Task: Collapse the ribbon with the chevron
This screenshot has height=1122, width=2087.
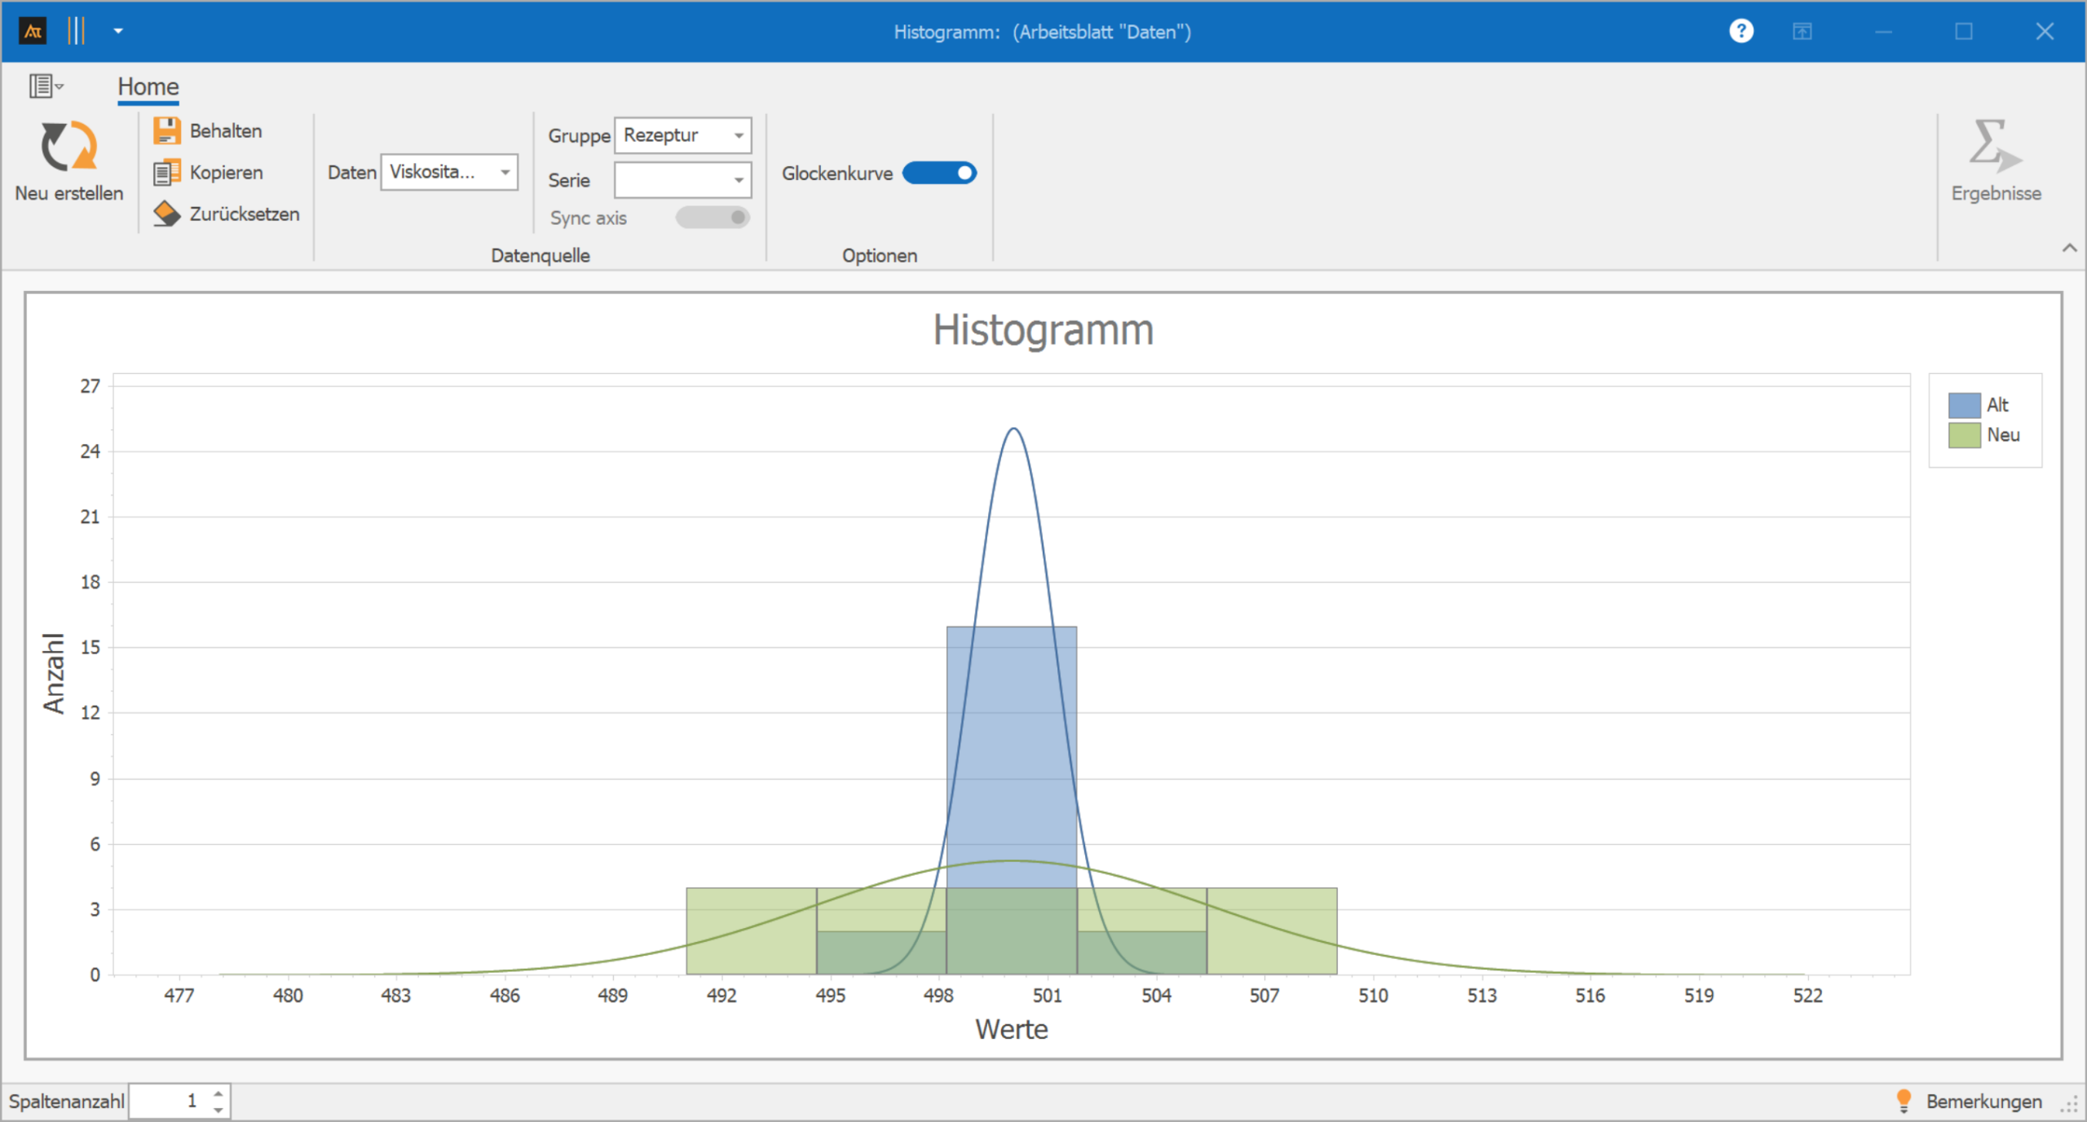Action: pos(2069,248)
